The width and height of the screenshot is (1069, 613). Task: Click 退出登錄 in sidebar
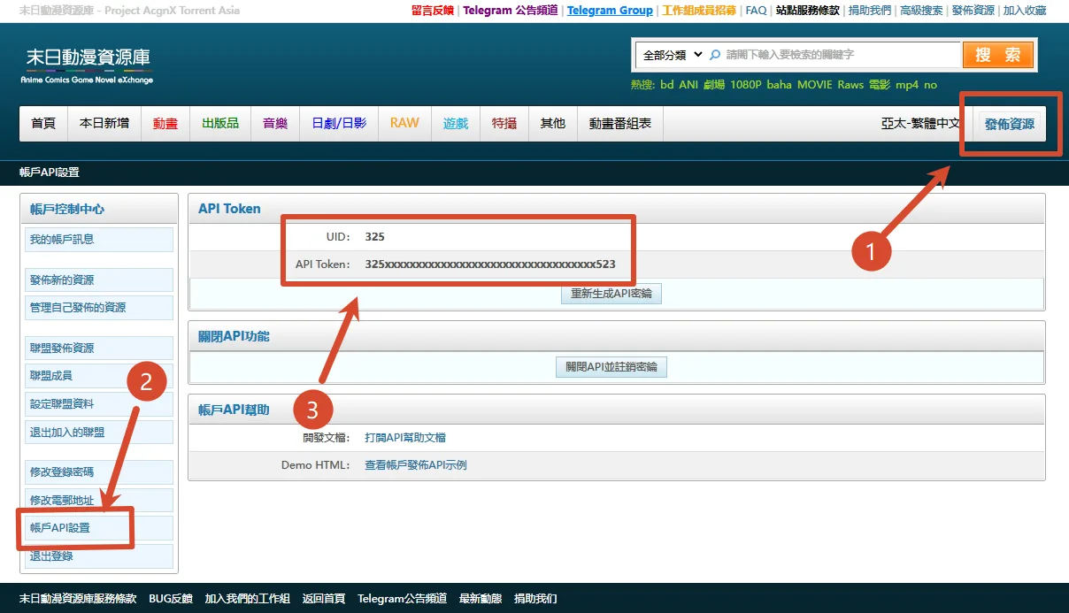point(99,556)
